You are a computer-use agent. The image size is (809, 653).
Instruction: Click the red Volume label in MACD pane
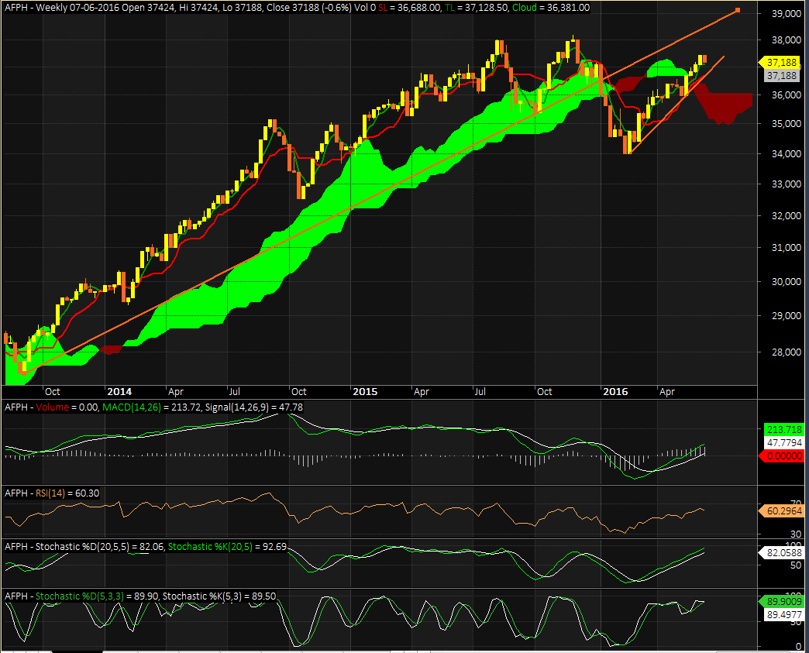coord(52,407)
